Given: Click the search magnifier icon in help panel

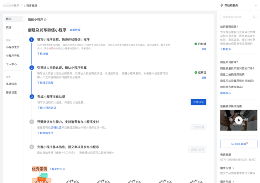Looking at the screenshot, I should tap(254, 17).
